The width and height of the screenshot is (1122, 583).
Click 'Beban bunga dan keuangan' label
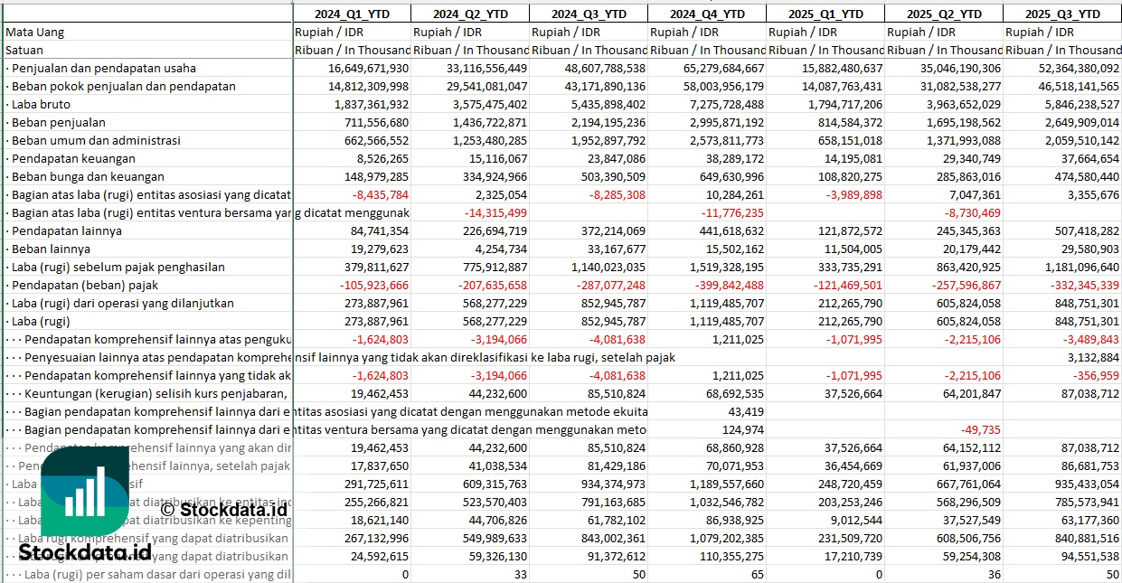coord(88,176)
